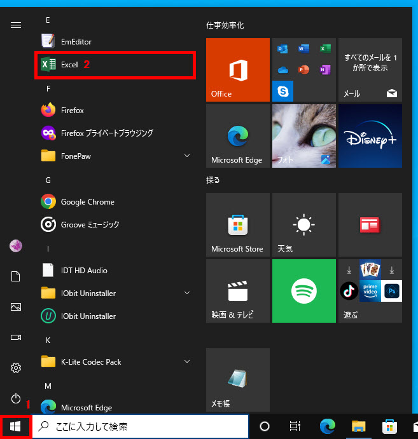Click the Spotify tile
Viewport: 418px width, 439px height.
click(303, 291)
